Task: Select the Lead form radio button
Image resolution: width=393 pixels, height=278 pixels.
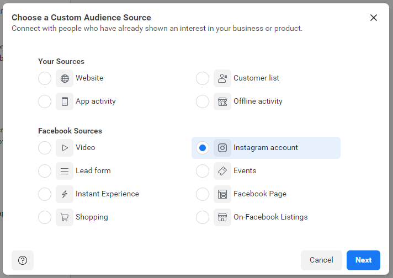Action: [45, 171]
